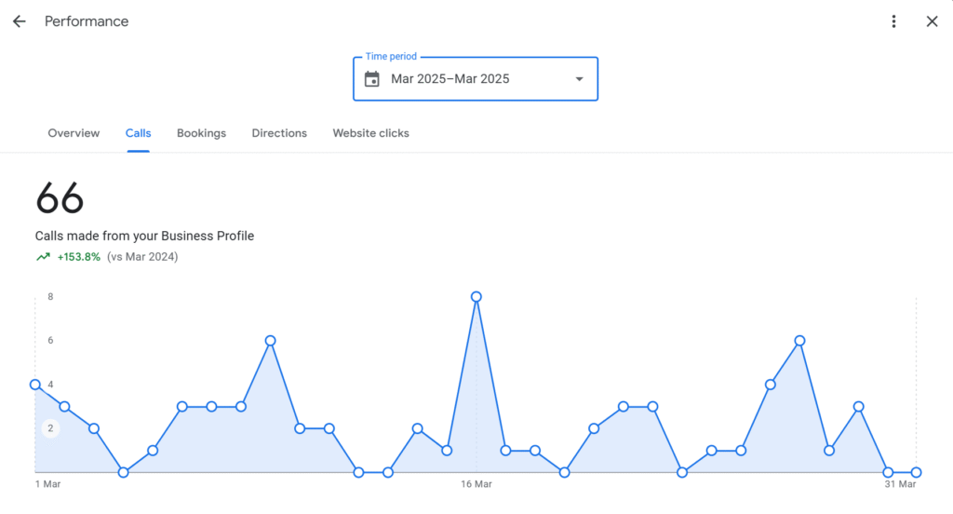Open the Website clicks tab
Screen dimensions: 953x514
tap(370, 133)
